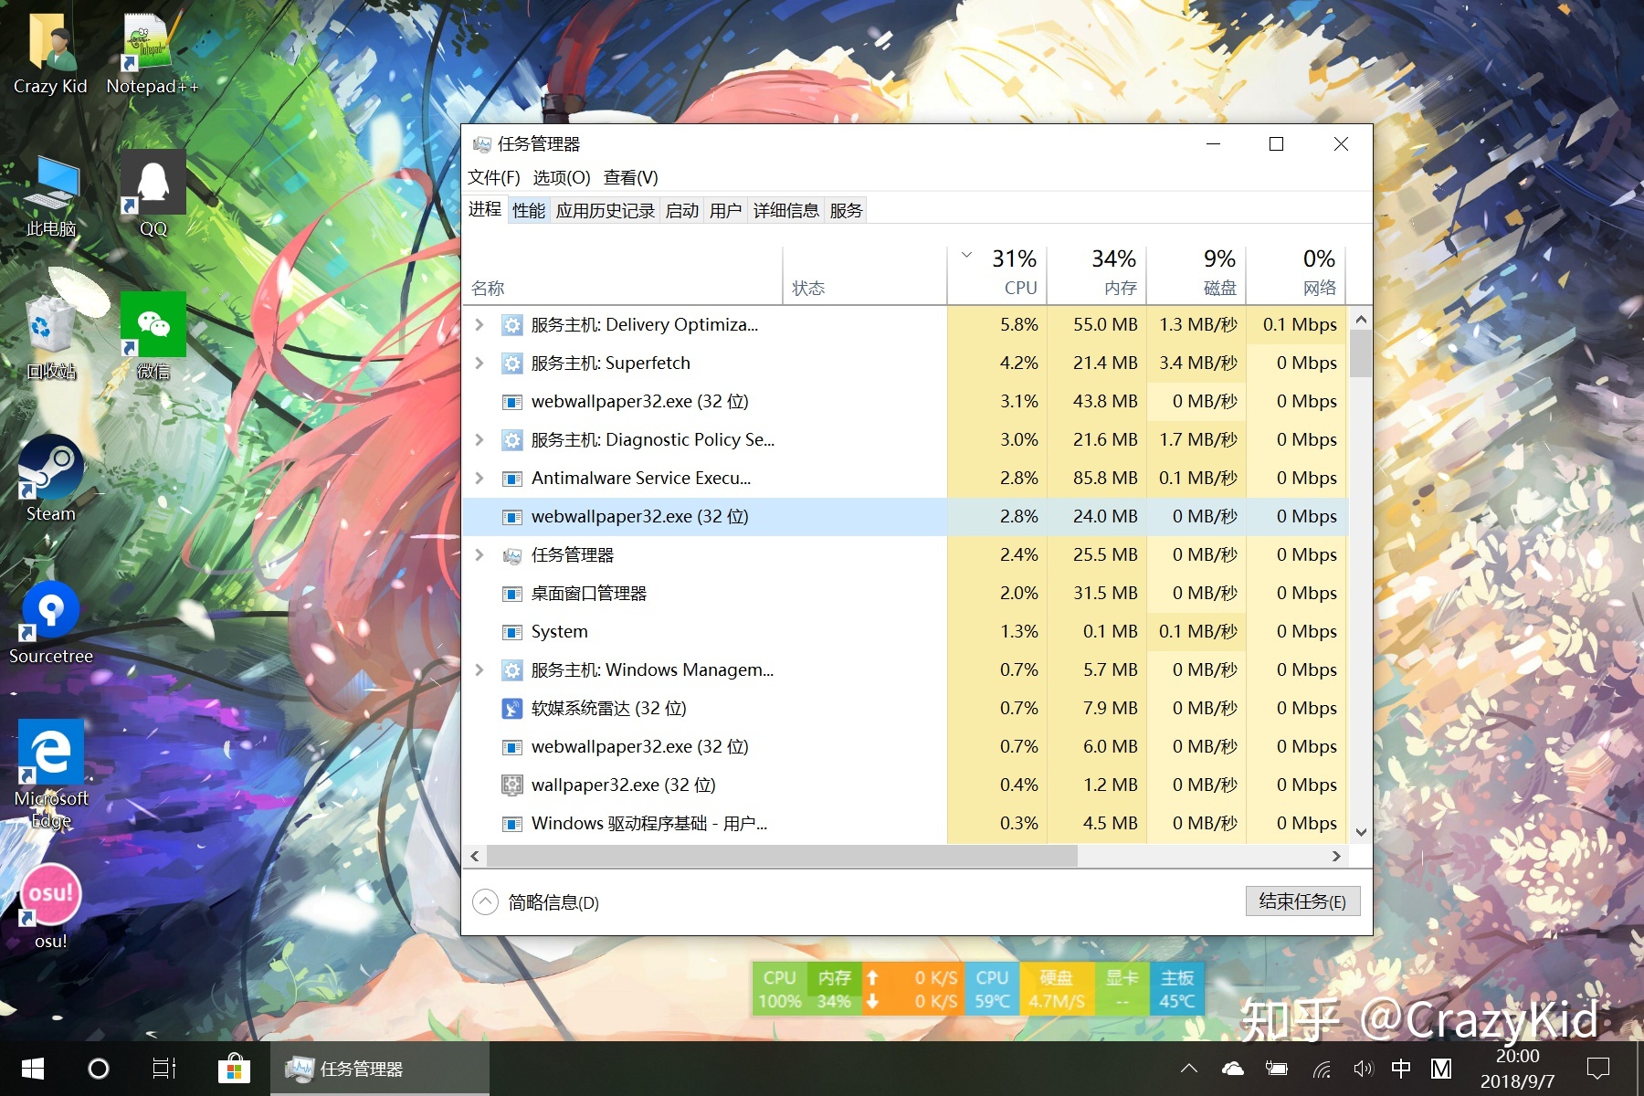The width and height of the screenshot is (1644, 1096).
Task: Open the volume icon in system tray
Action: [1363, 1069]
